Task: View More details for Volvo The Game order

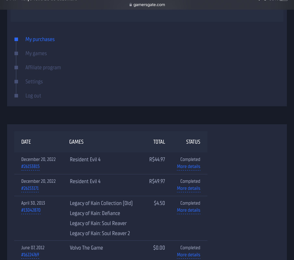Action: [x=189, y=254]
